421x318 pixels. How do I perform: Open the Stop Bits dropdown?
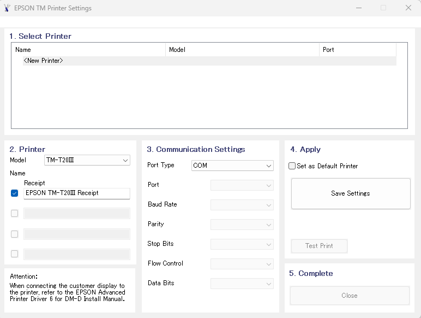(x=242, y=244)
